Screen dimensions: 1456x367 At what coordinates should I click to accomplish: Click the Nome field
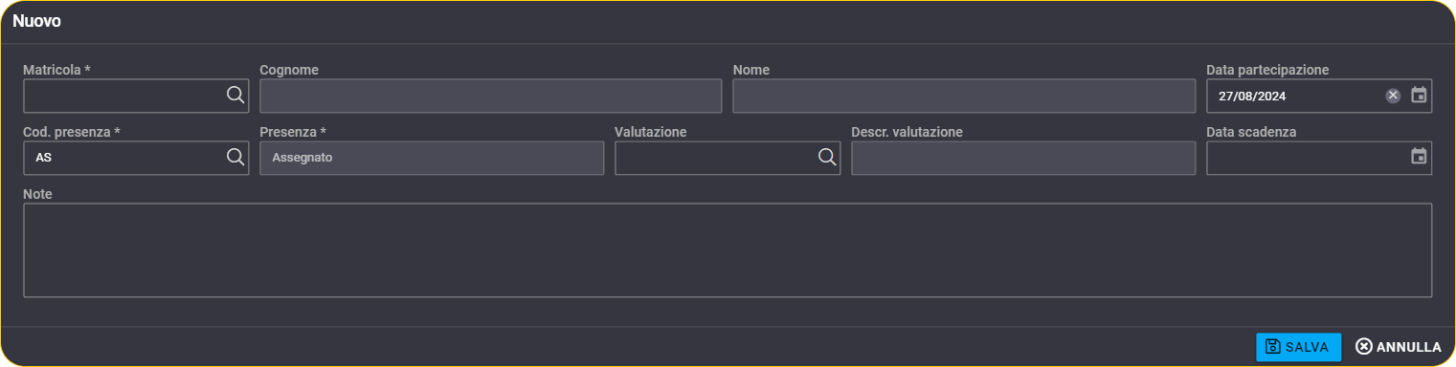coord(964,96)
